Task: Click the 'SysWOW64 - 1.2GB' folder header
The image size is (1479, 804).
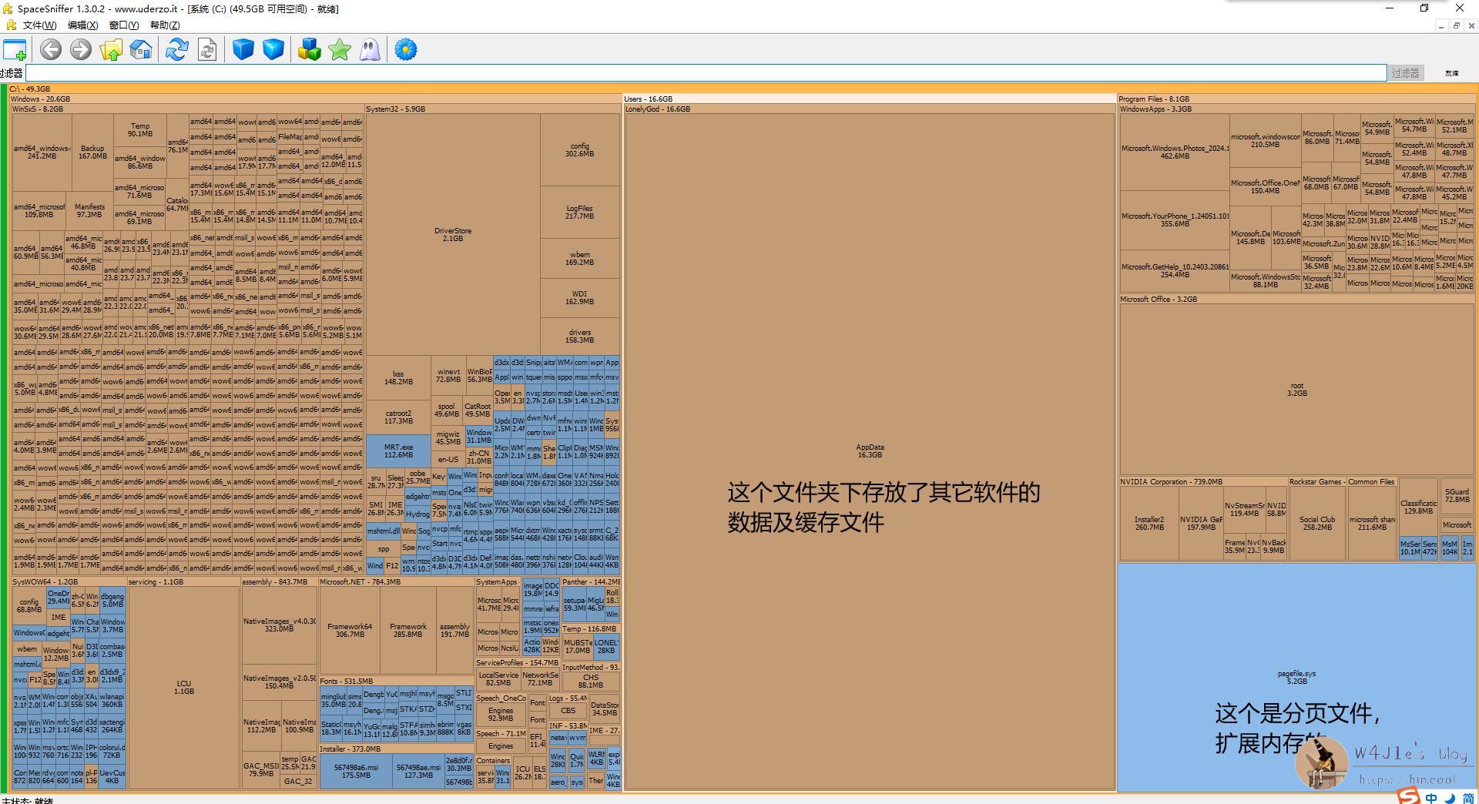Action: [x=69, y=582]
